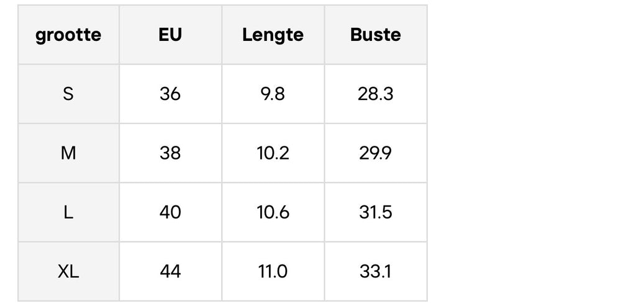
Task: Click EU size 38 cell
Action: (170, 153)
